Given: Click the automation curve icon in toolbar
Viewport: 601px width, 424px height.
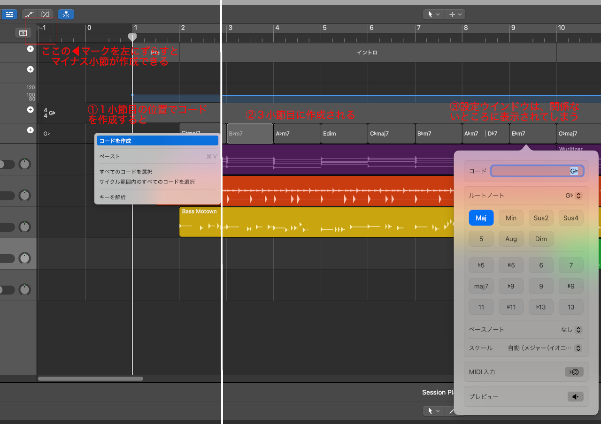Looking at the screenshot, I should coord(30,15).
